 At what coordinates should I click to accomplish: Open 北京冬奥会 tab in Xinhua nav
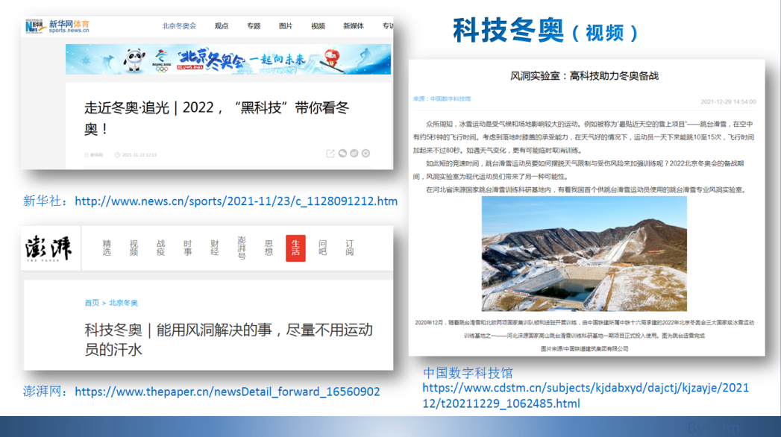click(179, 26)
